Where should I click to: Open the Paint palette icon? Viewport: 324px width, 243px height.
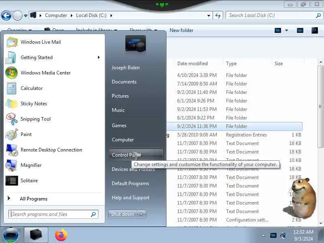pos(12,134)
